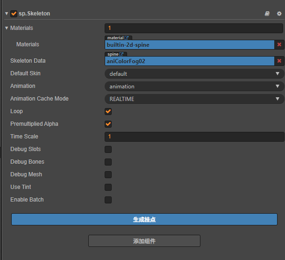Click the Debug Mesh label
The image size is (285, 260).
point(26,174)
